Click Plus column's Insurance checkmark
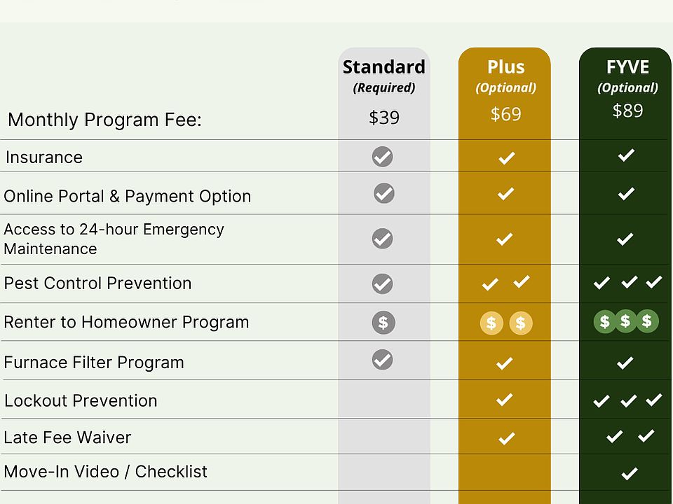Screen dimensions: 673x504 coord(506,158)
